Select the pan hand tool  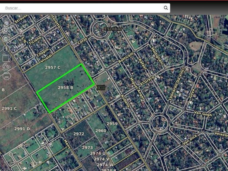pos(7,22)
